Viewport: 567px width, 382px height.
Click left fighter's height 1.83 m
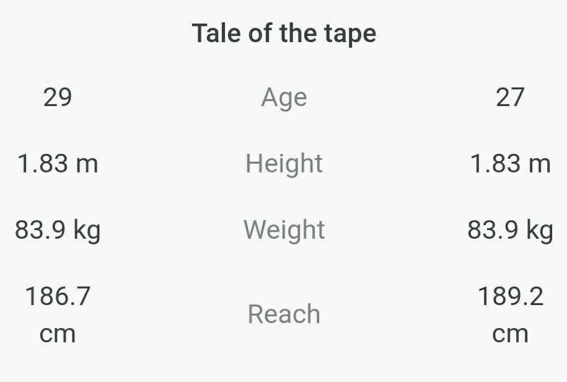[x=58, y=164]
